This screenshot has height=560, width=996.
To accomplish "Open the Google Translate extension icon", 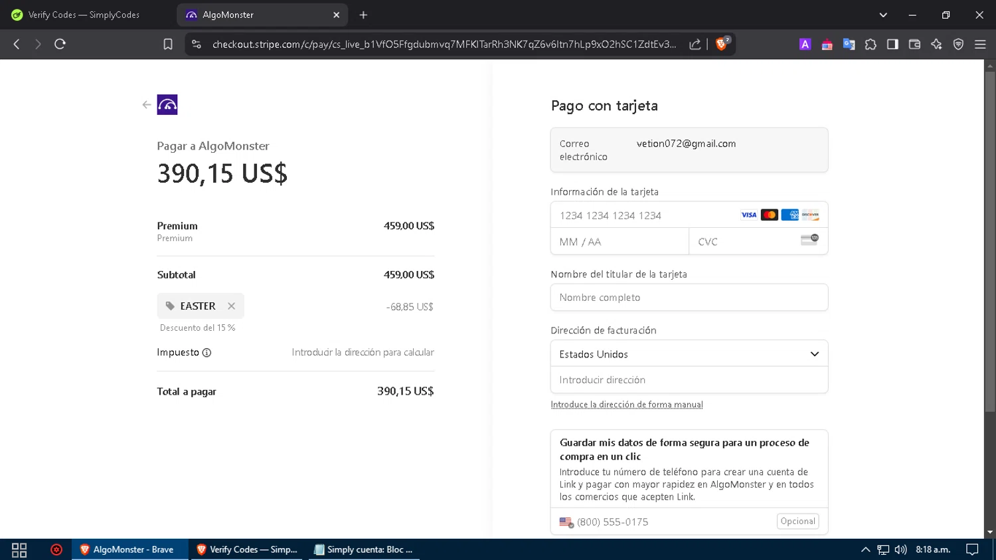I will coord(849,44).
